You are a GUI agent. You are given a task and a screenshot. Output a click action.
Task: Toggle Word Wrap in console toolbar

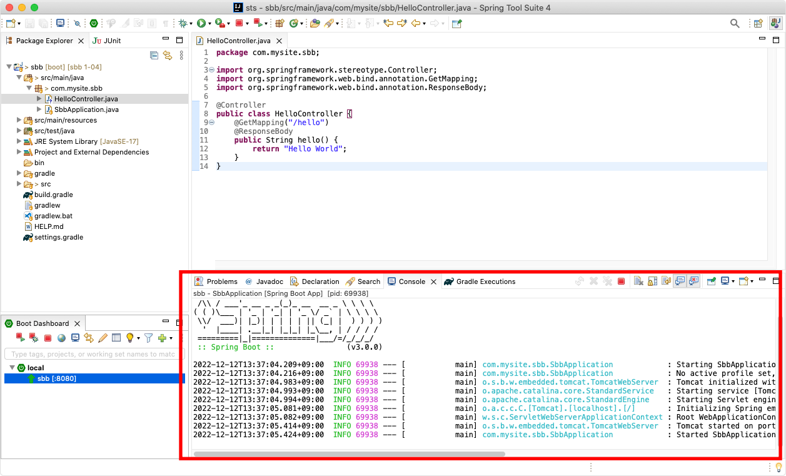pos(666,281)
